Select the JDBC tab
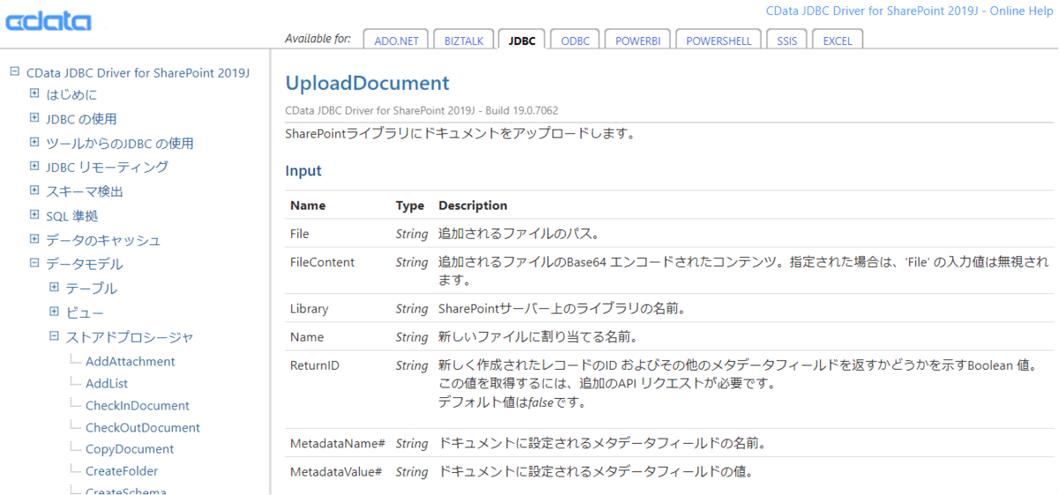Screen dimensions: 1059x495 tap(522, 41)
